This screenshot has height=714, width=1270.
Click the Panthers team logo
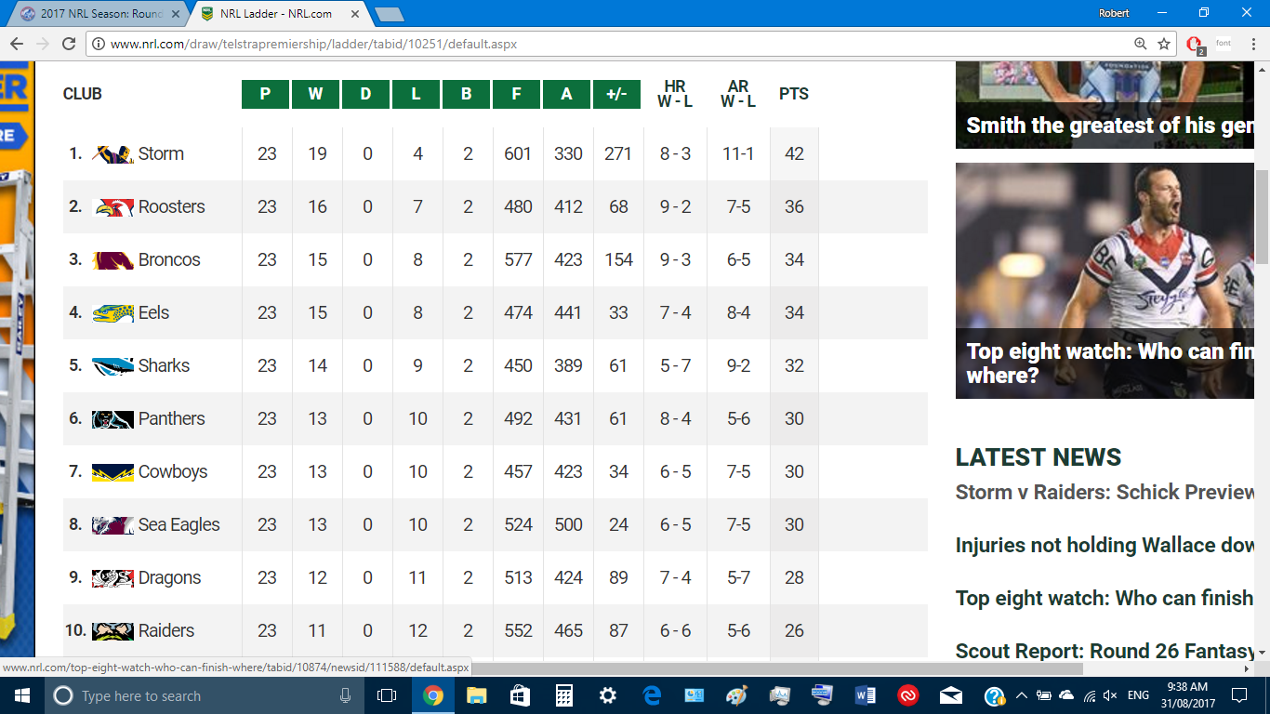(113, 419)
